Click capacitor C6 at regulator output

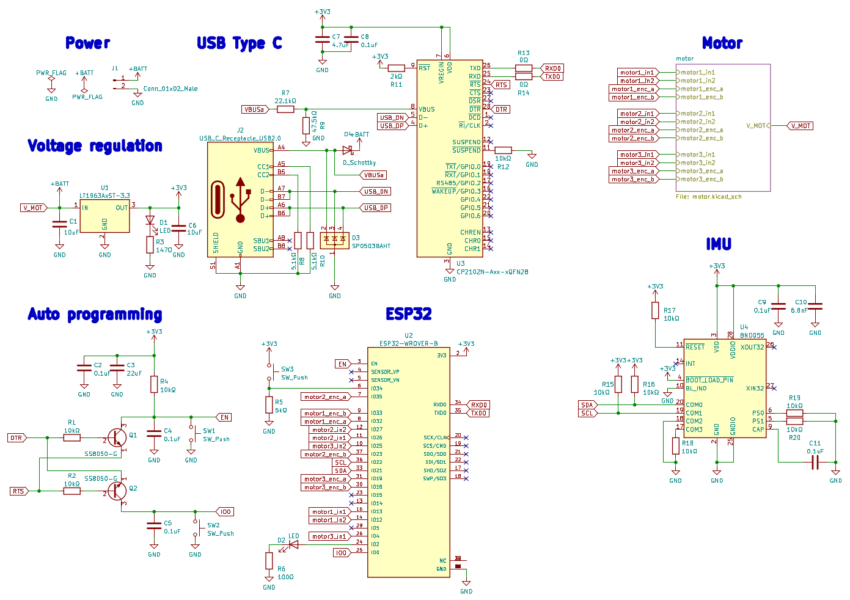pyautogui.click(x=178, y=228)
